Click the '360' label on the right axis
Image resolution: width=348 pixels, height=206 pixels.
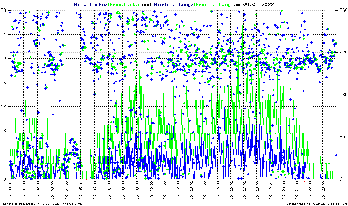[342, 10]
